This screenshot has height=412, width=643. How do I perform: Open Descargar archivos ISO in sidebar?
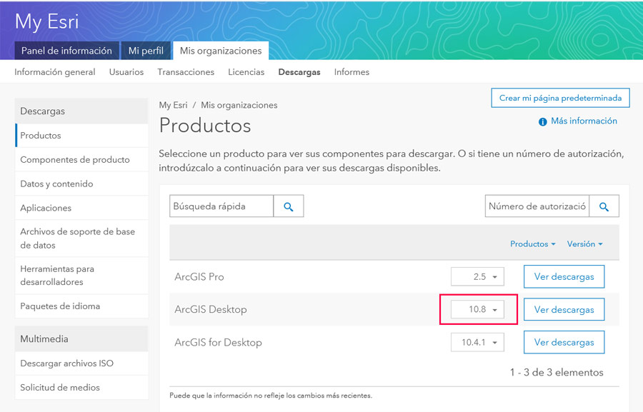(81, 363)
